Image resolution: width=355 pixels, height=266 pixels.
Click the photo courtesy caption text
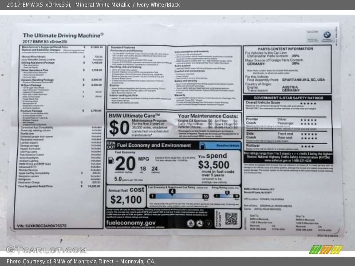pos(80,262)
